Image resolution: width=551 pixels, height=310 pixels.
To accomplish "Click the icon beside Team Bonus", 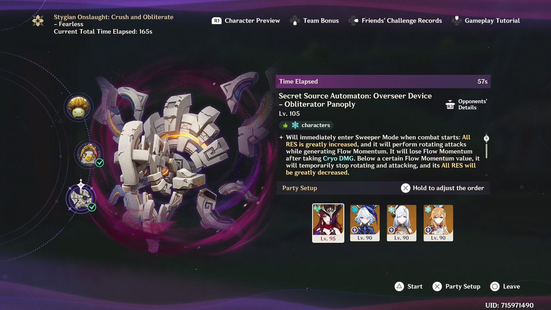I will (295, 21).
